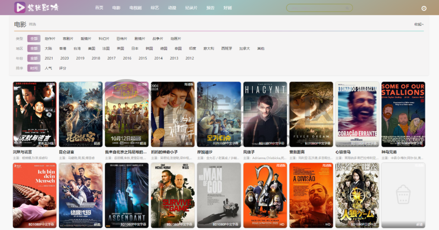
Task: Sort results by 时间
Action: [x=34, y=68]
